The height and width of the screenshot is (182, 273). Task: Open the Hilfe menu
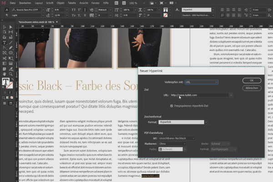106,3
